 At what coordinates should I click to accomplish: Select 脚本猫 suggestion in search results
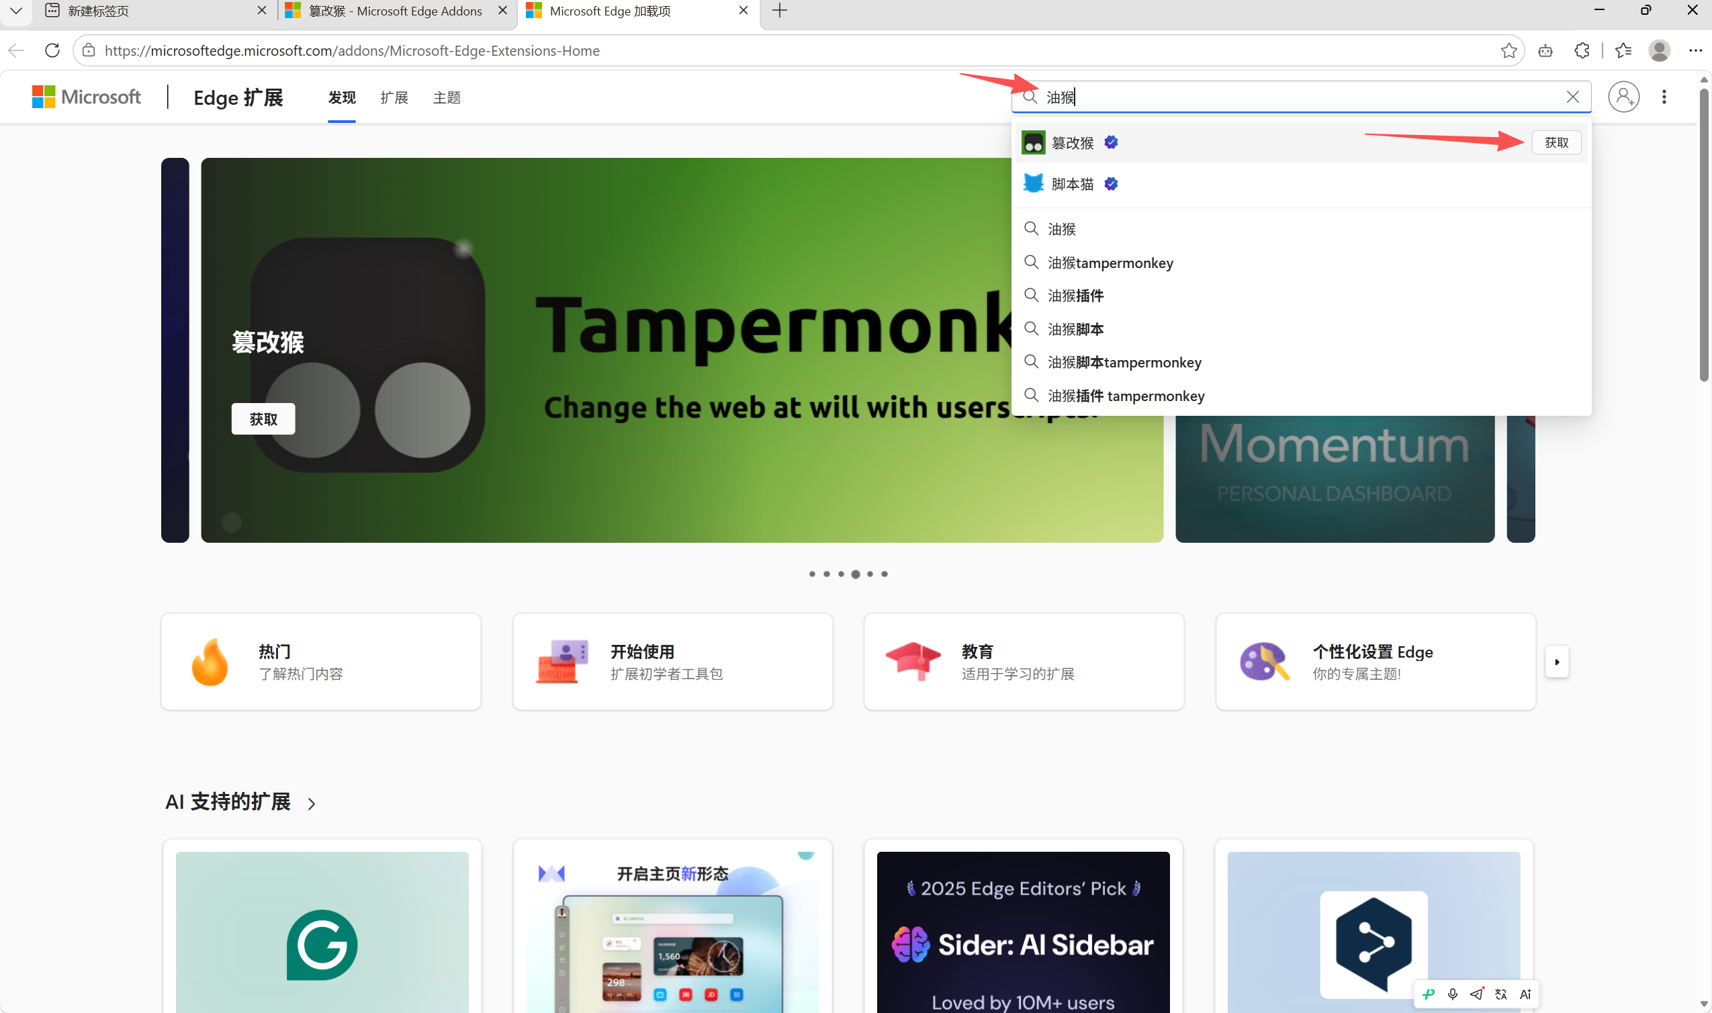click(x=1300, y=183)
